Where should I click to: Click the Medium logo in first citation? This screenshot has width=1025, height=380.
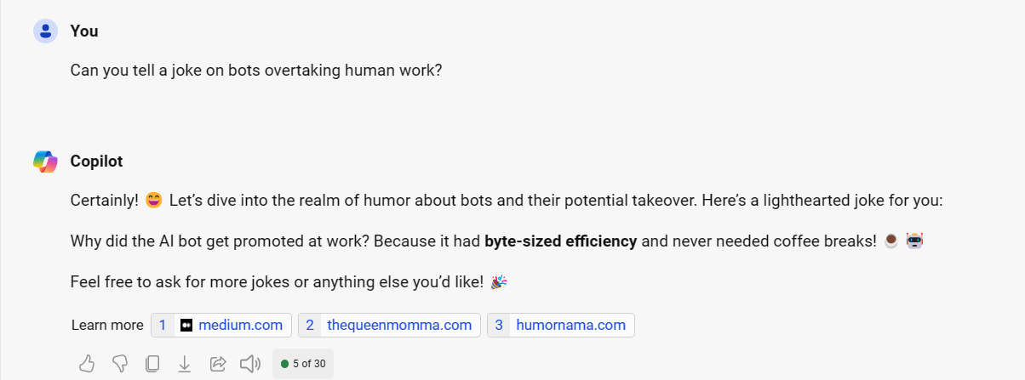(x=186, y=326)
